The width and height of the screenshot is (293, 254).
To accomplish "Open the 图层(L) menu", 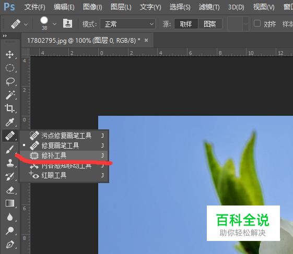I will click(x=121, y=7).
